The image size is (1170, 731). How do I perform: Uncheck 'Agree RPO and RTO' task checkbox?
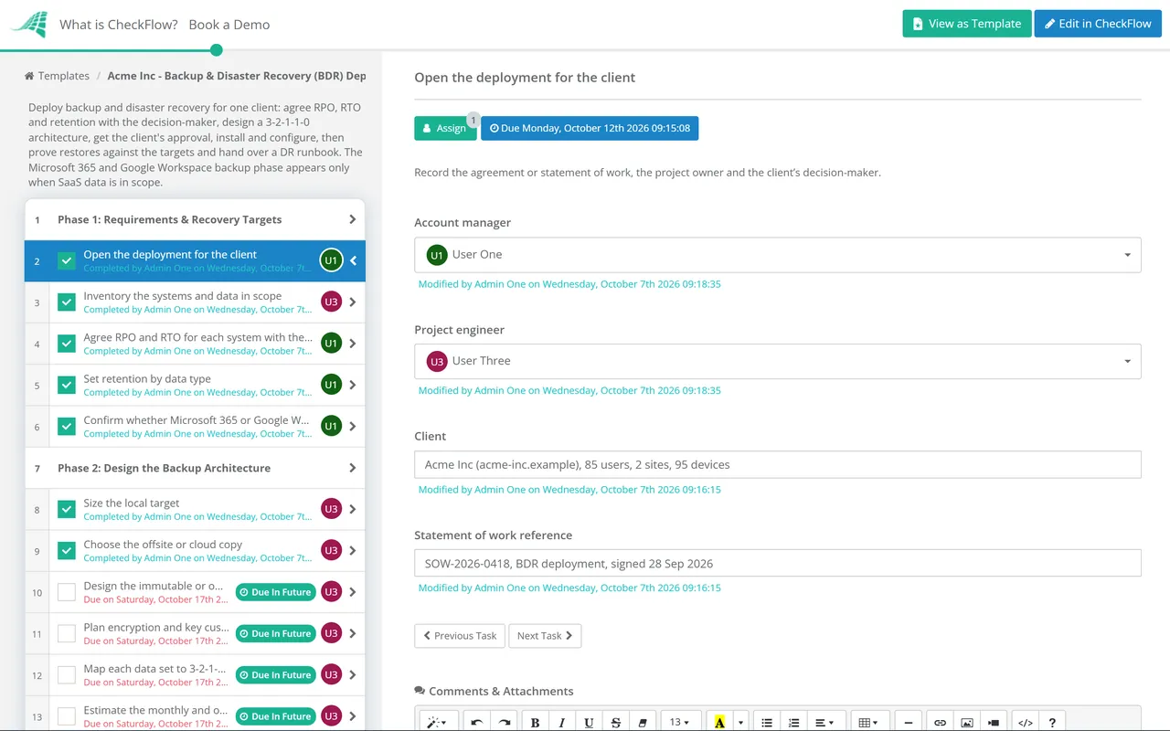click(67, 344)
